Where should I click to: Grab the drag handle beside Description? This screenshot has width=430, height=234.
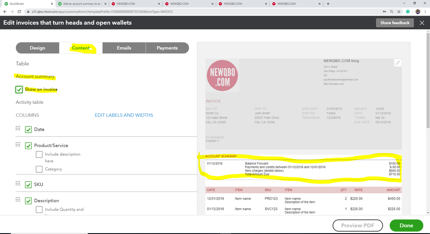tap(18, 200)
